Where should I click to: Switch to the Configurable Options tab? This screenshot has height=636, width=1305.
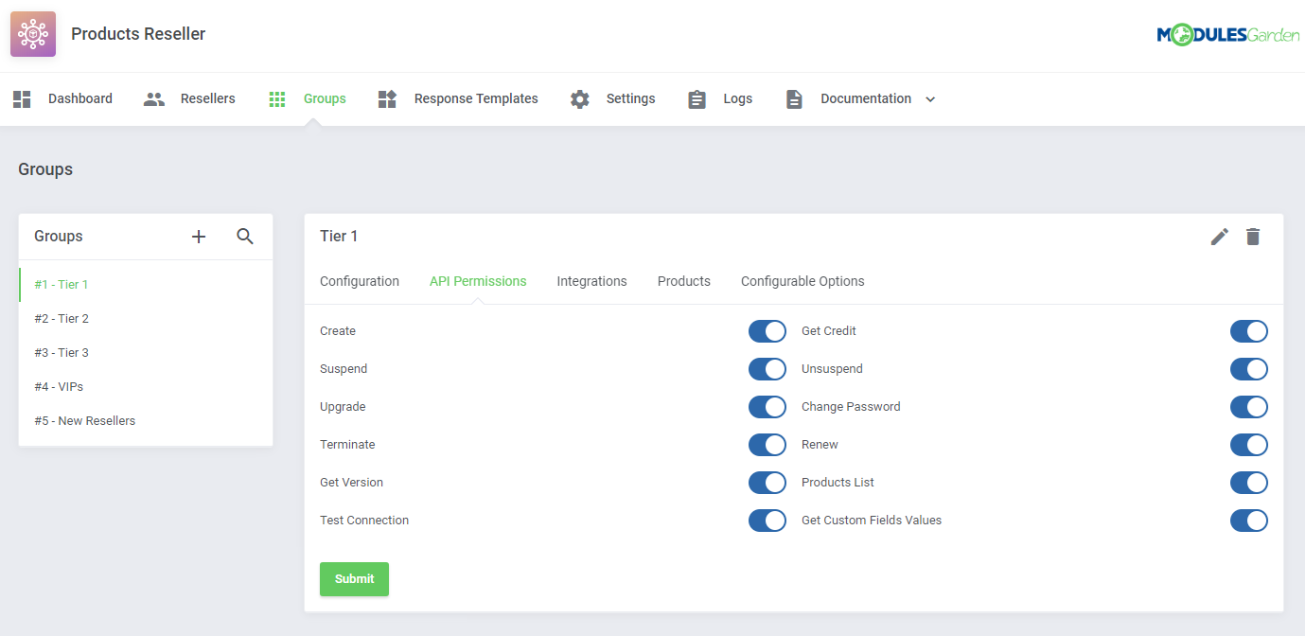[x=802, y=281]
